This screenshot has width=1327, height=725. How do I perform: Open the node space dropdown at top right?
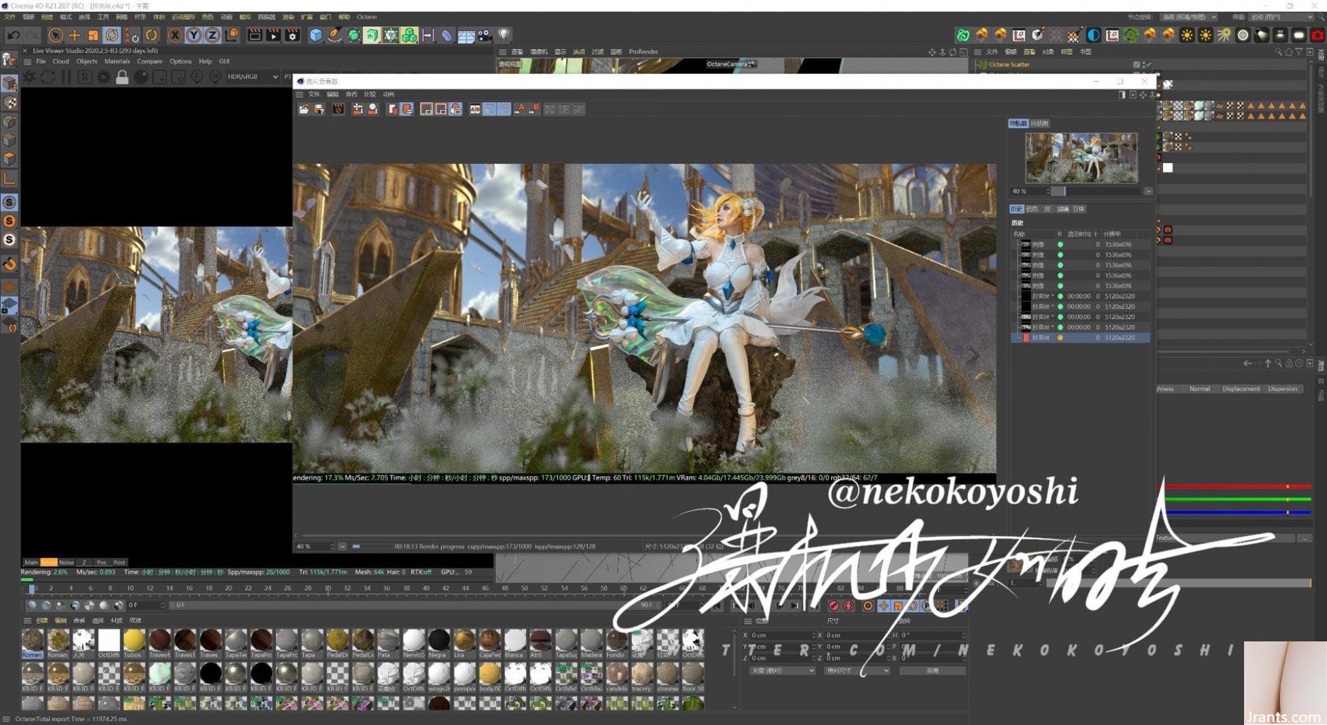tap(1190, 17)
